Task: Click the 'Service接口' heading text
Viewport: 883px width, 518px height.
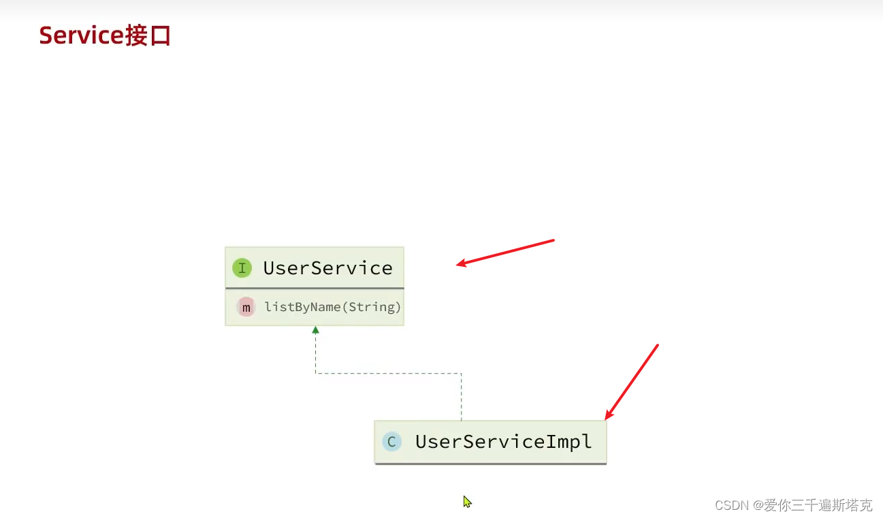Action: click(x=105, y=34)
